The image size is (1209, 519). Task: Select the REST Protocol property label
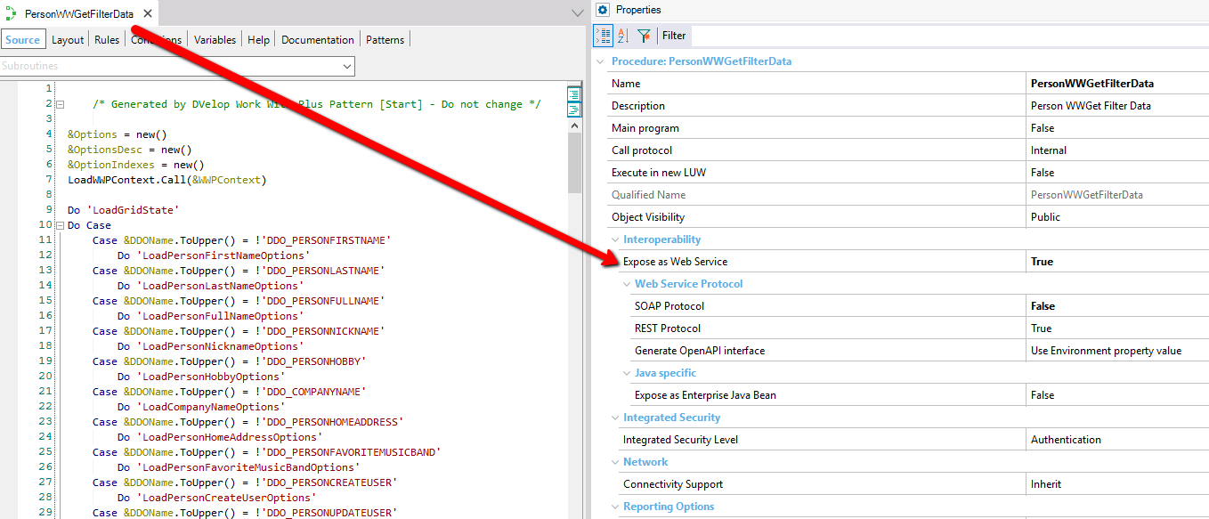[x=668, y=328]
